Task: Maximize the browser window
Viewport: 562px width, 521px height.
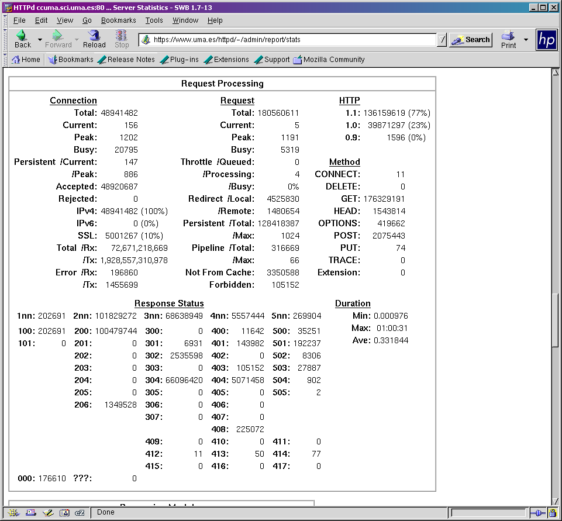Action: pyautogui.click(x=543, y=8)
